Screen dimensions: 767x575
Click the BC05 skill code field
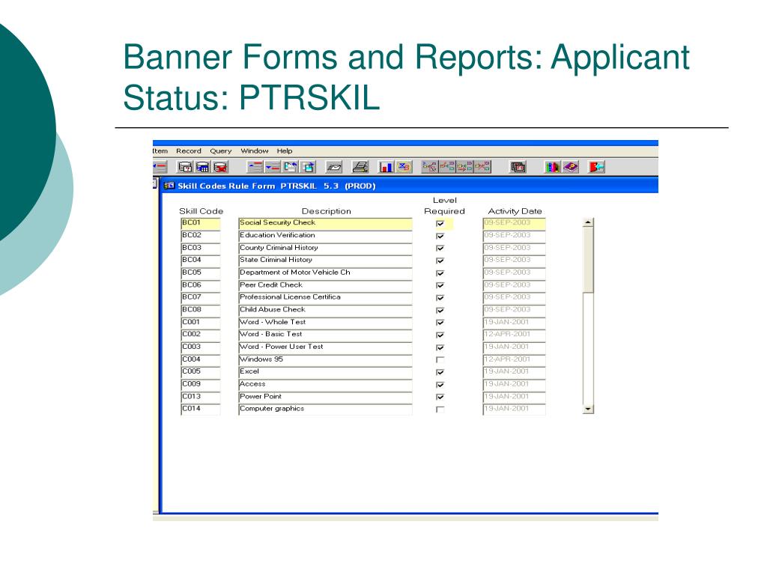(x=201, y=273)
